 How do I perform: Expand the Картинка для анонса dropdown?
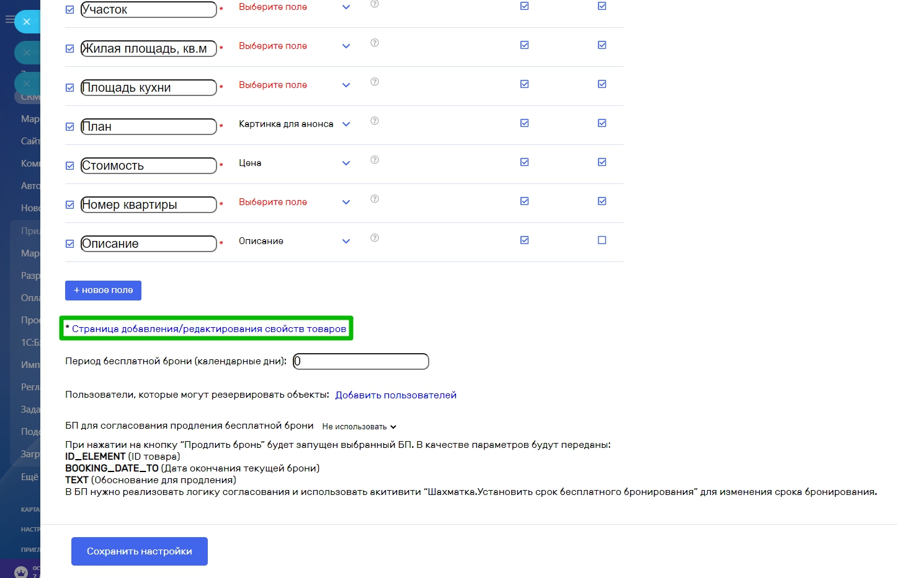tap(295, 124)
